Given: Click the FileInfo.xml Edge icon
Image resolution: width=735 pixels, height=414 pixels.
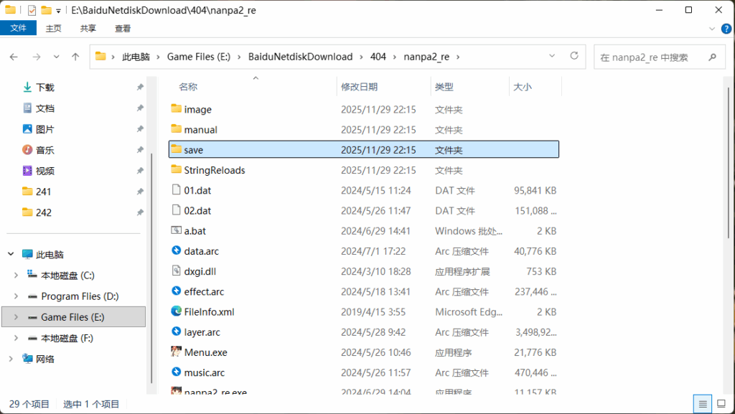Looking at the screenshot, I should pos(177,311).
